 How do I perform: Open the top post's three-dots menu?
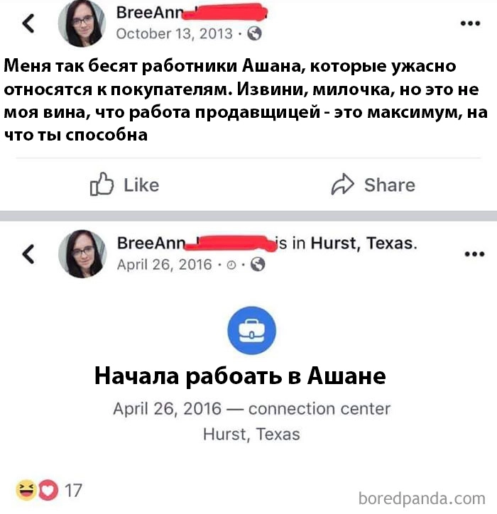pyautogui.click(x=470, y=23)
